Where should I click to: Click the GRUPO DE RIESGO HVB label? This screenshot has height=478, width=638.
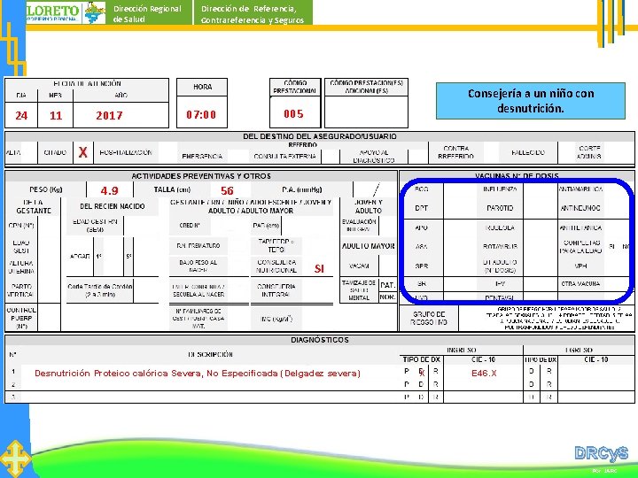coord(429,319)
